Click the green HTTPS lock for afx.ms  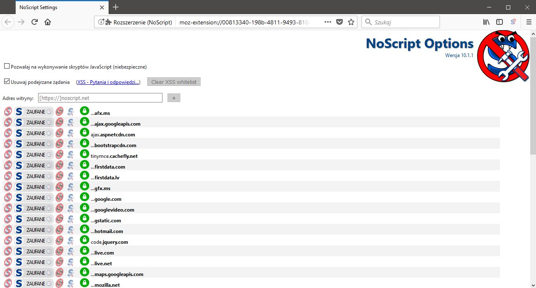[x=84, y=111]
